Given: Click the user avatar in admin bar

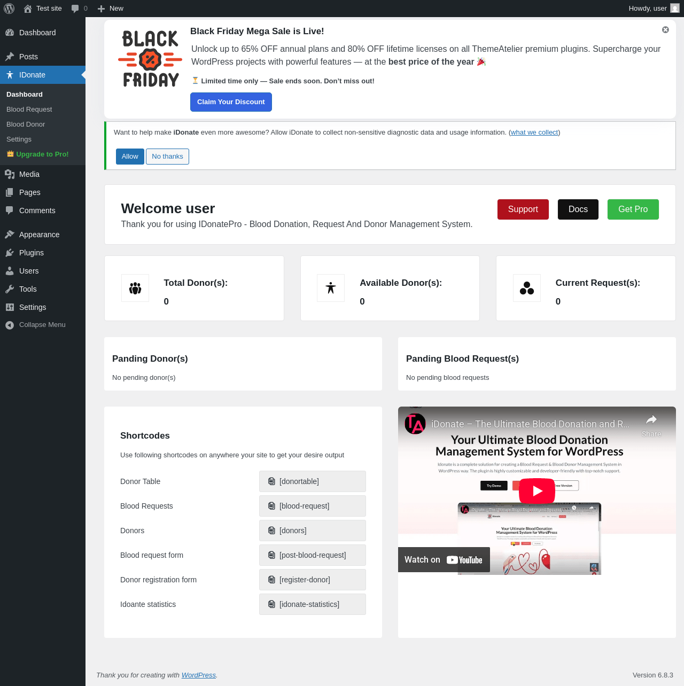Looking at the screenshot, I should point(675,9).
